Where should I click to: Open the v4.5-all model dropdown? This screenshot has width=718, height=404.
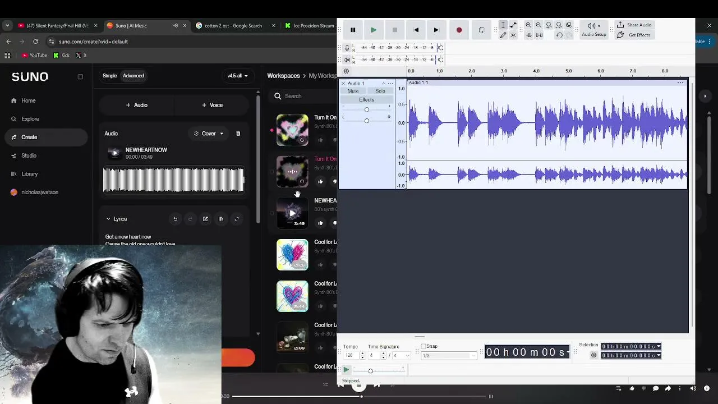point(237,76)
